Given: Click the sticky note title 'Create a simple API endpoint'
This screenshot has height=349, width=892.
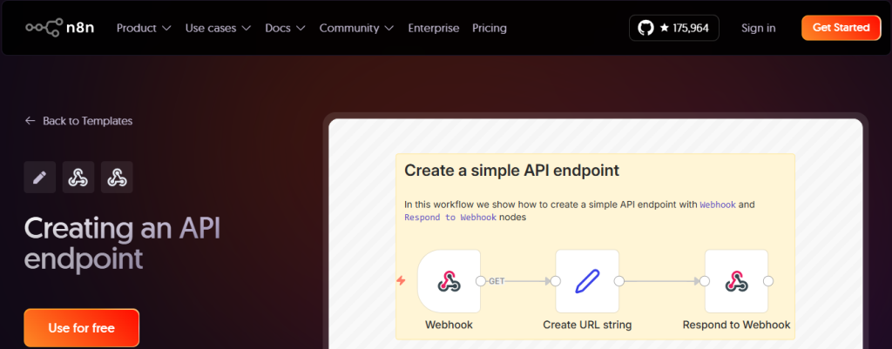Looking at the screenshot, I should coord(511,171).
